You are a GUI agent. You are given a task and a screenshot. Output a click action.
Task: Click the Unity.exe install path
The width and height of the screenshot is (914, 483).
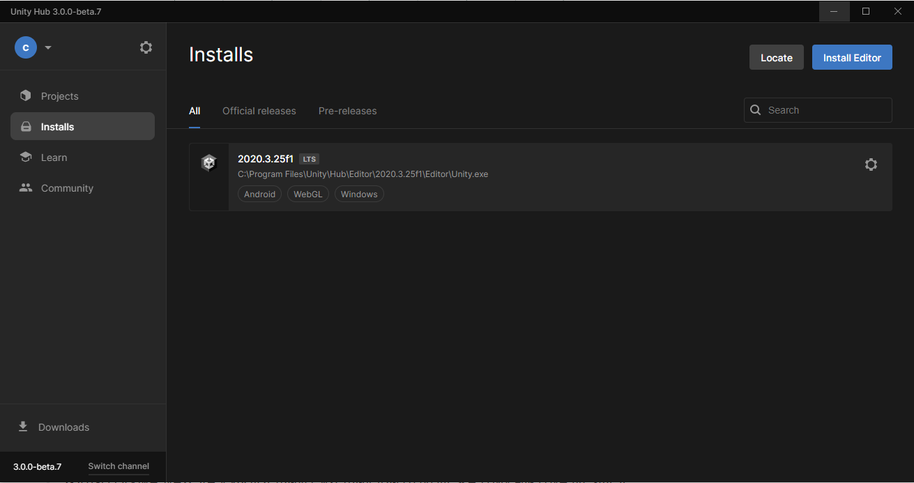pyautogui.click(x=363, y=174)
